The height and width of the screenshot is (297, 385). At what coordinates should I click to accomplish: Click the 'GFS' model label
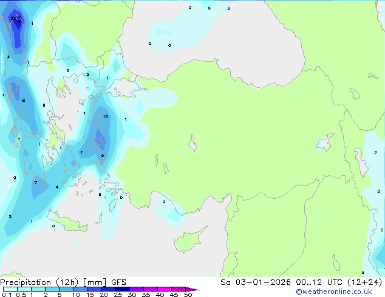(118, 282)
